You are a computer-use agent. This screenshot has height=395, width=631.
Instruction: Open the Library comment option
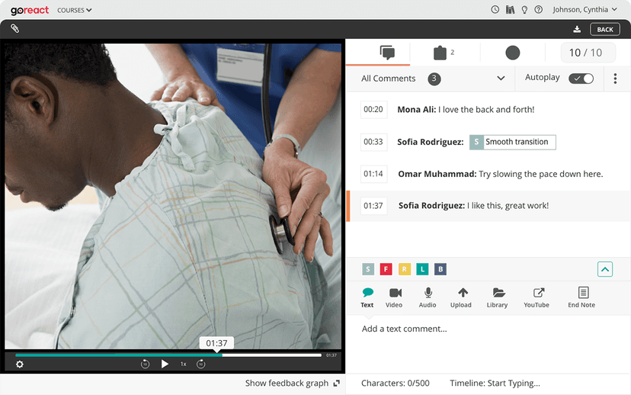coord(498,298)
